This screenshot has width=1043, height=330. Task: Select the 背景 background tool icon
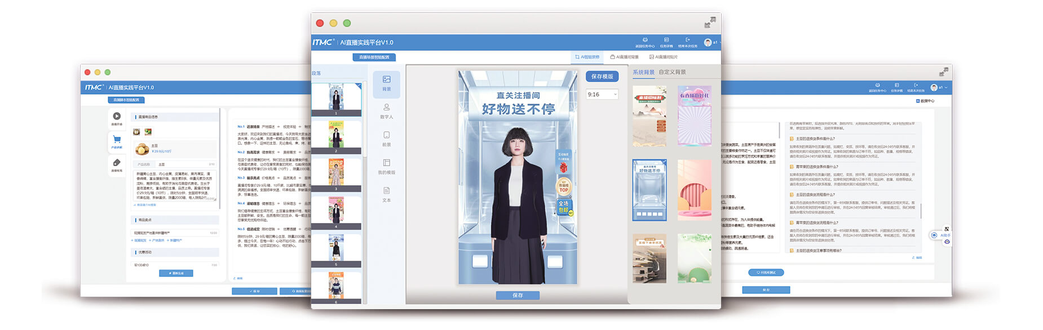click(386, 83)
